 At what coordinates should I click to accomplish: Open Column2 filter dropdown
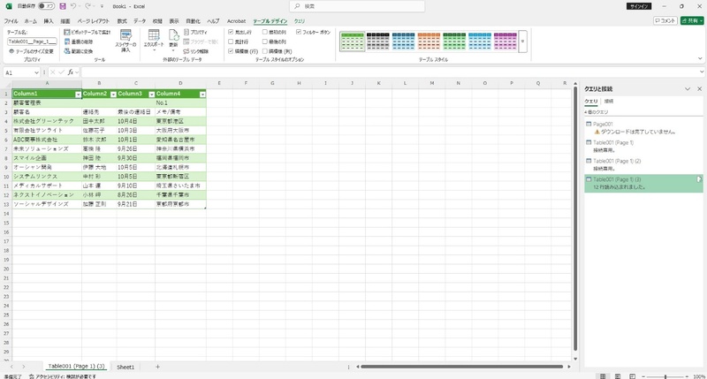(x=113, y=95)
